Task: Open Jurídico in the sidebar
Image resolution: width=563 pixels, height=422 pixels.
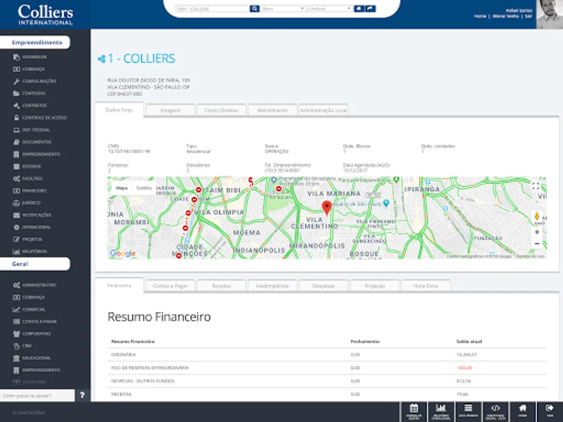Action: (x=31, y=203)
